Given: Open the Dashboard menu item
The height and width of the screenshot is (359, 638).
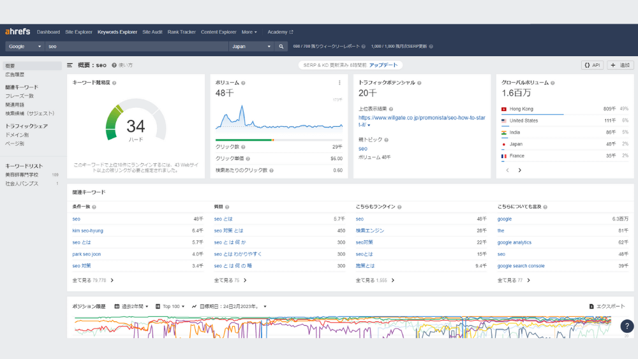Looking at the screenshot, I should tap(48, 32).
